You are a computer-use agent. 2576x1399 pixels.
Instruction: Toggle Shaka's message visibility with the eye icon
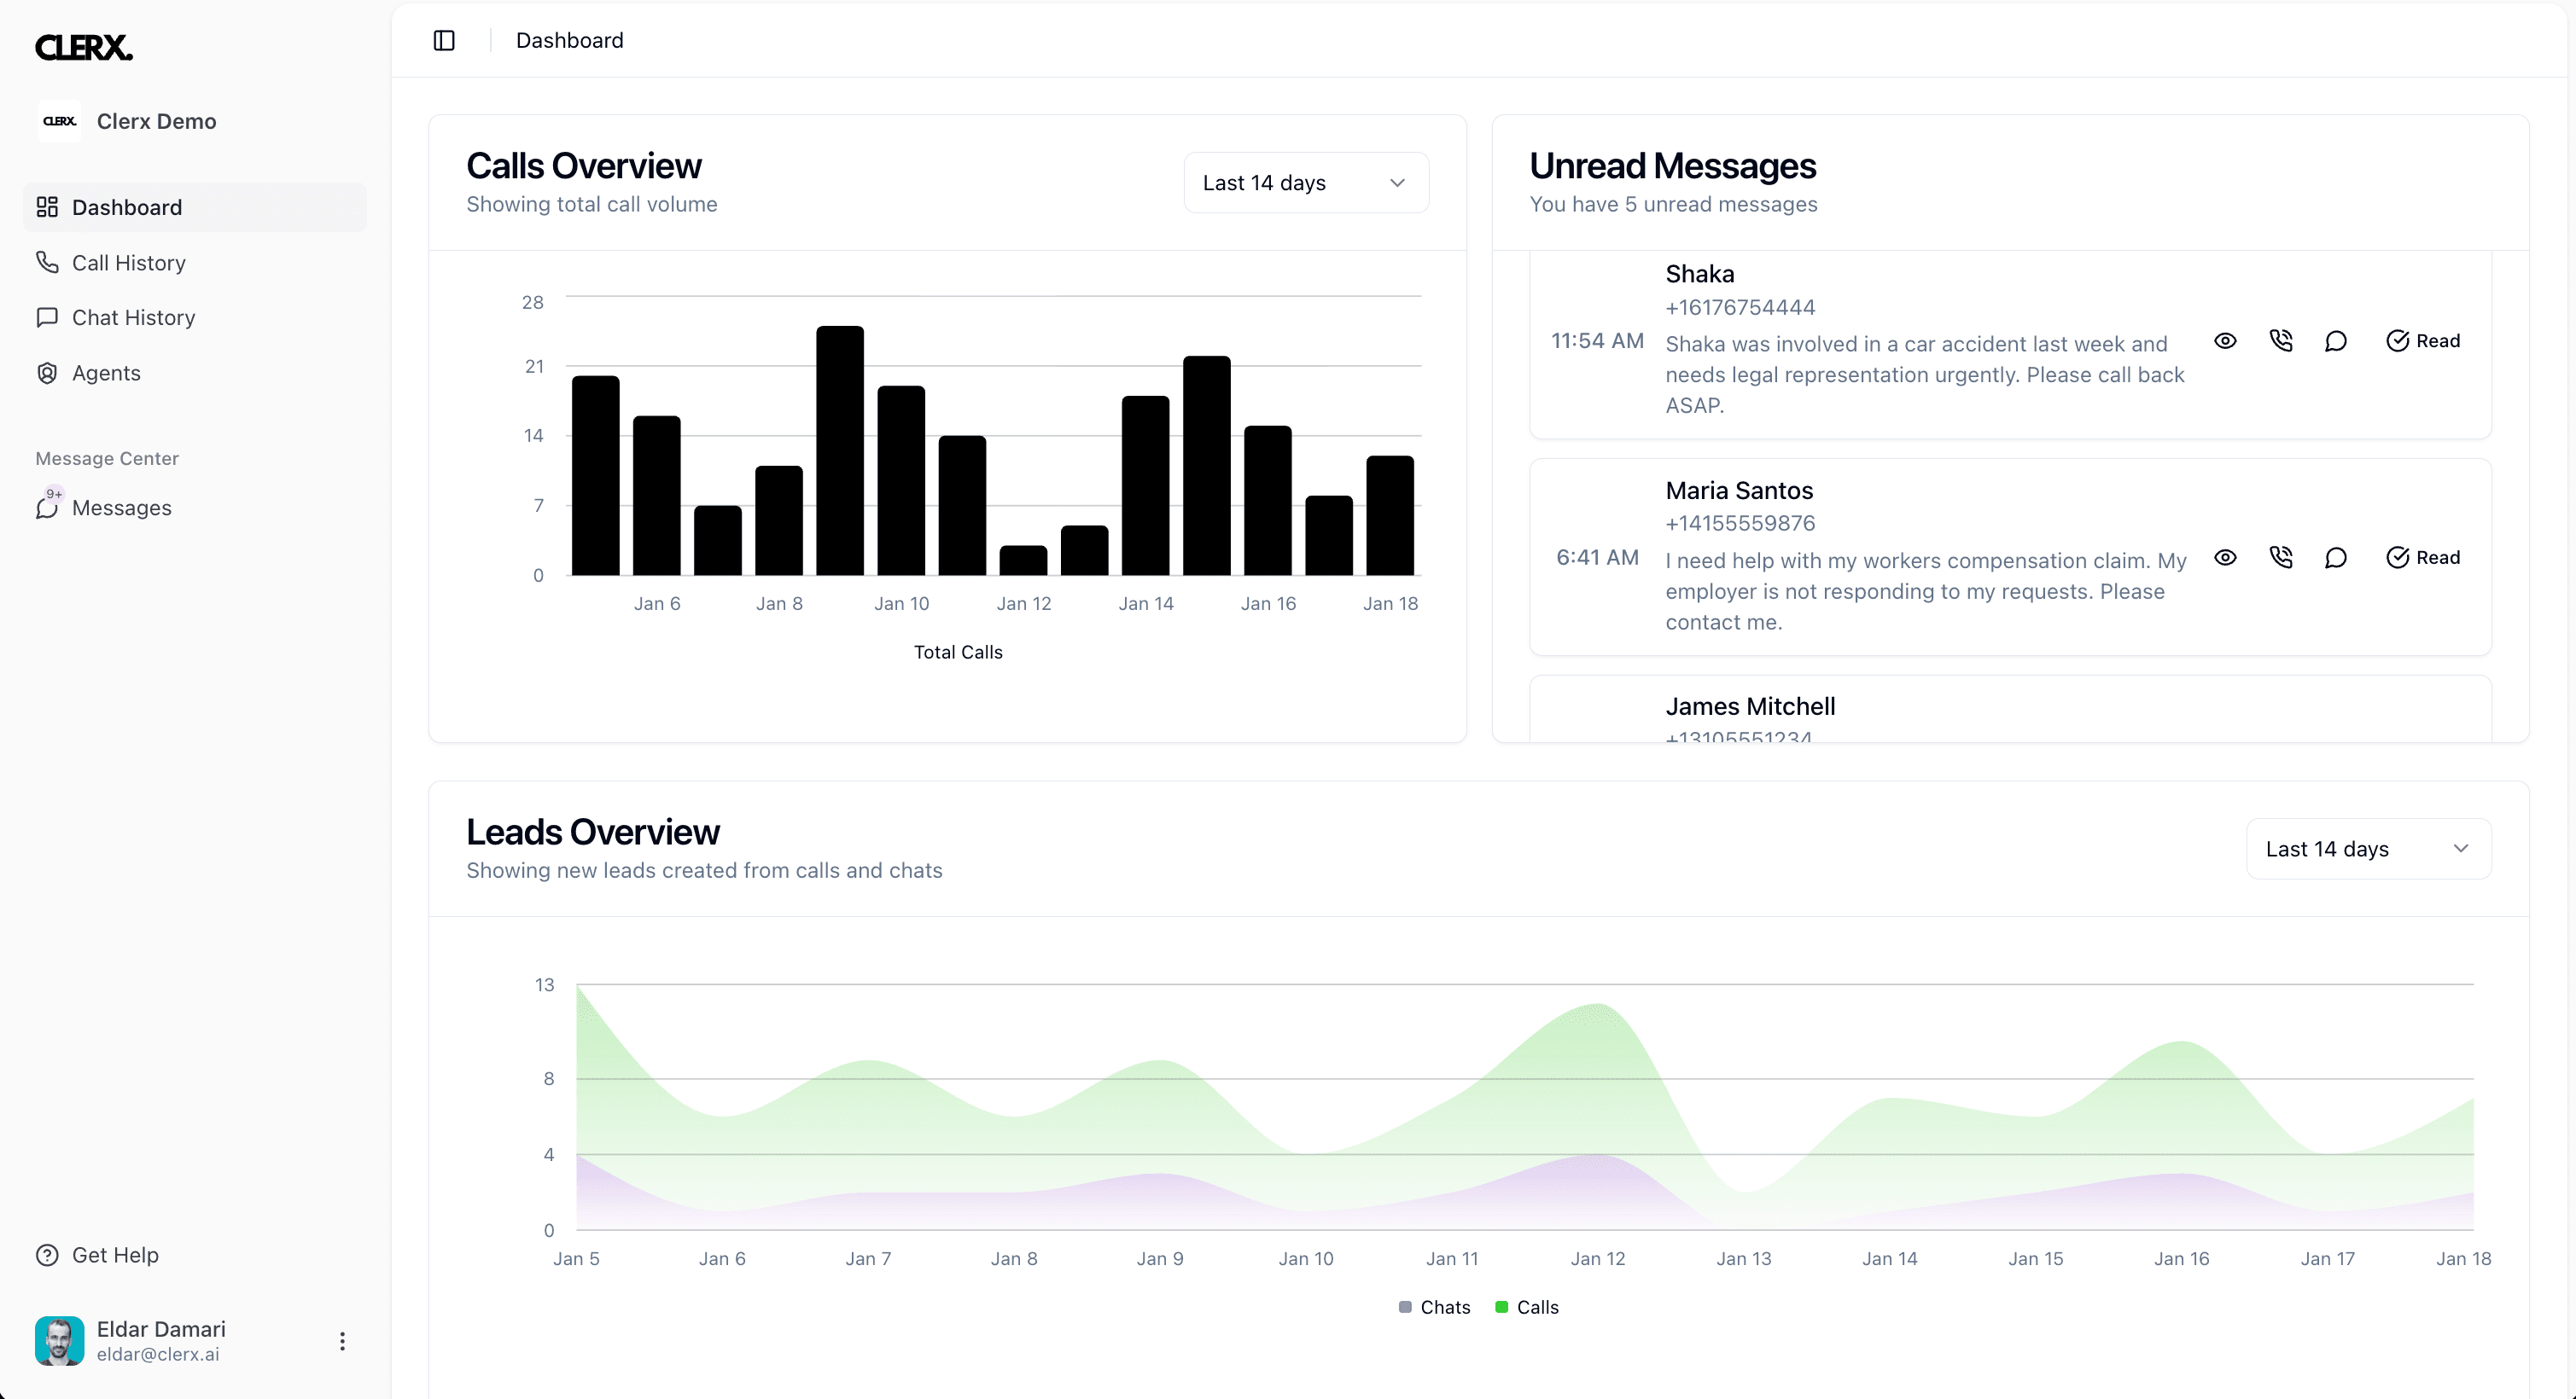coord(2225,340)
